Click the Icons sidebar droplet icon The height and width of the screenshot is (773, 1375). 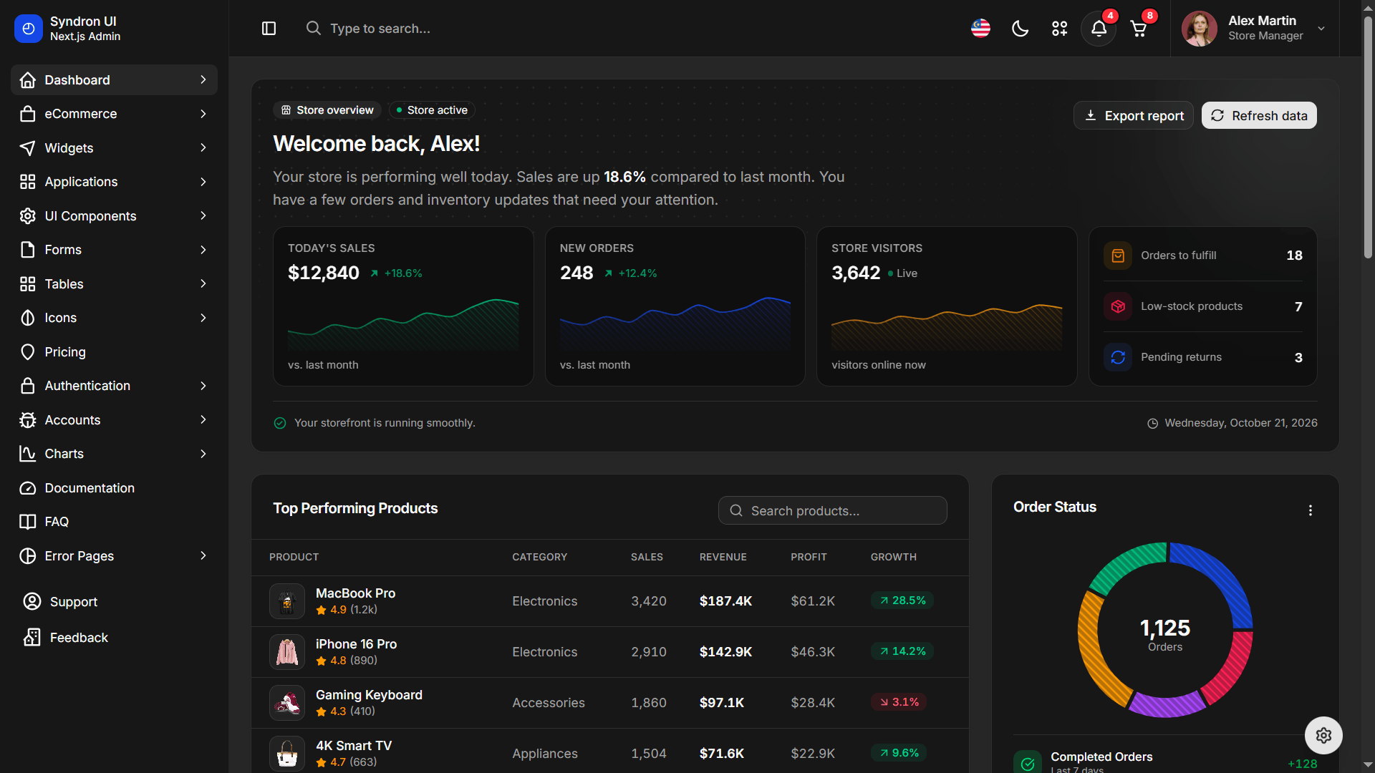tap(27, 318)
